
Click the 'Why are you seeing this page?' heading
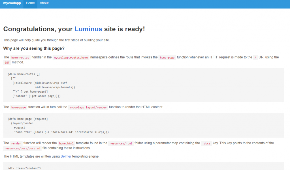pos(34,48)
